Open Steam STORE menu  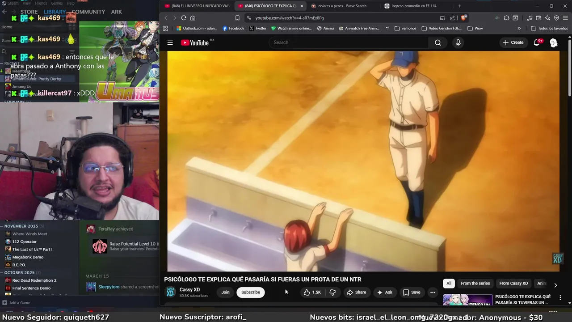[29, 12]
